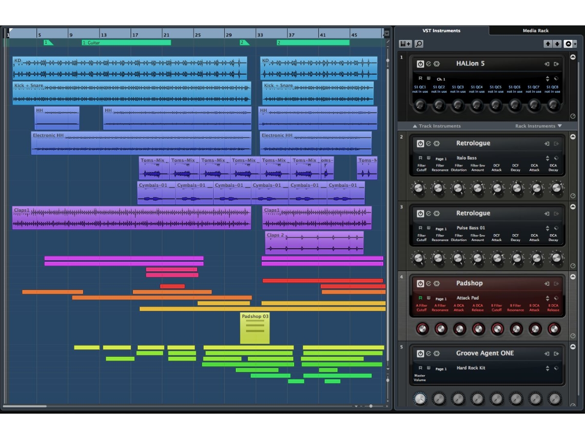Select the '1: Guitar' arranger marker region
This screenshot has width=585, height=439.
tap(126, 42)
